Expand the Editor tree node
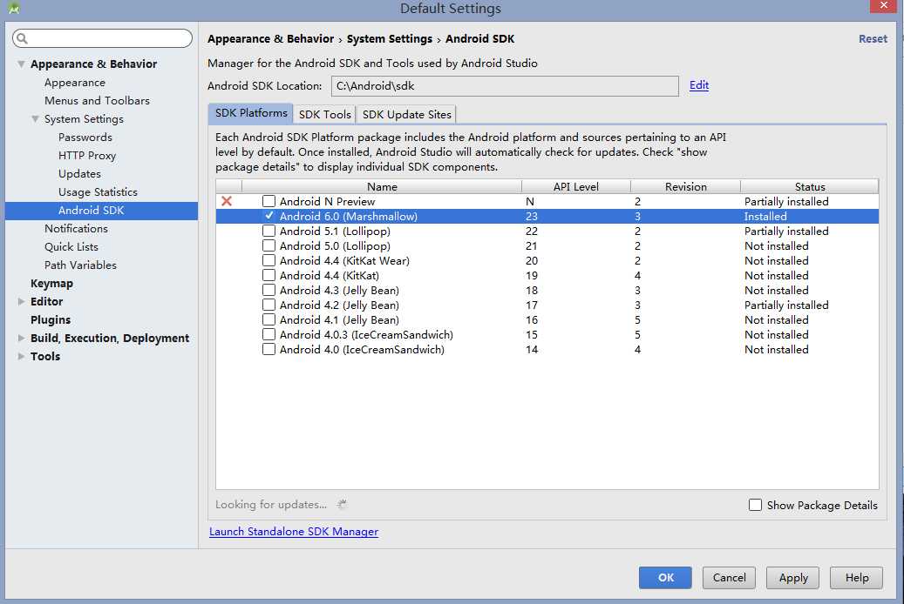This screenshot has height=604, width=904. point(21,301)
